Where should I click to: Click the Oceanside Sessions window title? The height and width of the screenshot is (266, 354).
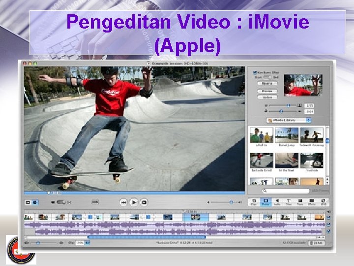pyautogui.click(x=179, y=64)
